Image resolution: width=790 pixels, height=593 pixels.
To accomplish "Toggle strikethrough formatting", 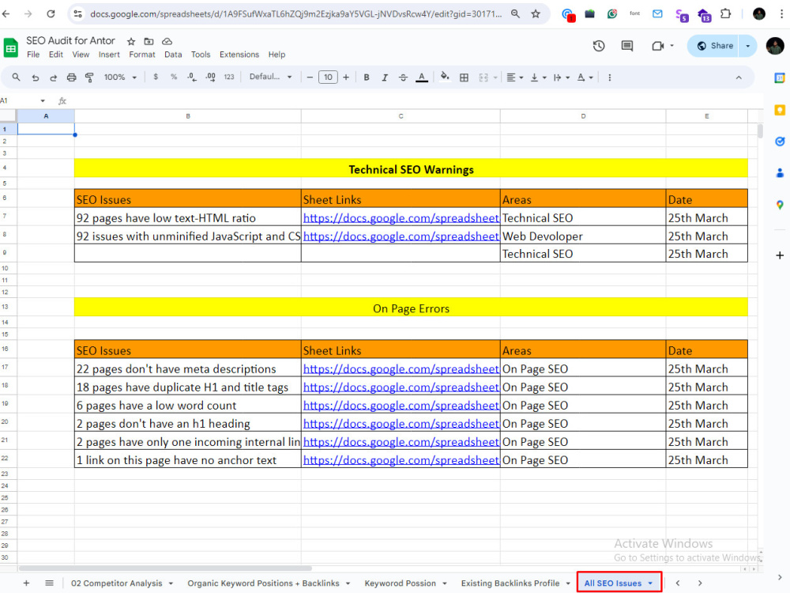I will pyautogui.click(x=403, y=77).
